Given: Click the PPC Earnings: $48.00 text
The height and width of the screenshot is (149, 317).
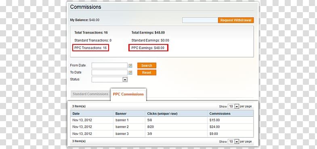Looking at the screenshot, I should 148,48.
